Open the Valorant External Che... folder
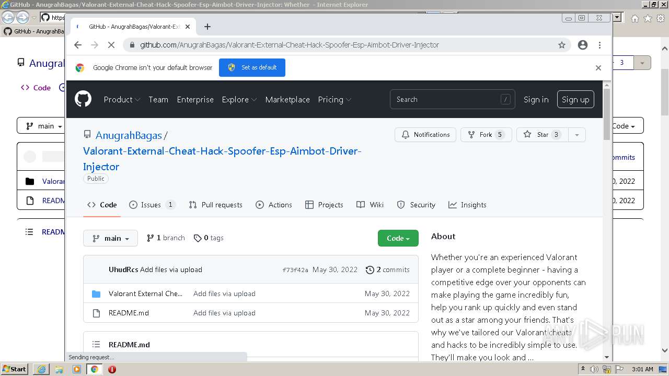Image resolution: width=669 pixels, height=376 pixels. coord(146,293)
